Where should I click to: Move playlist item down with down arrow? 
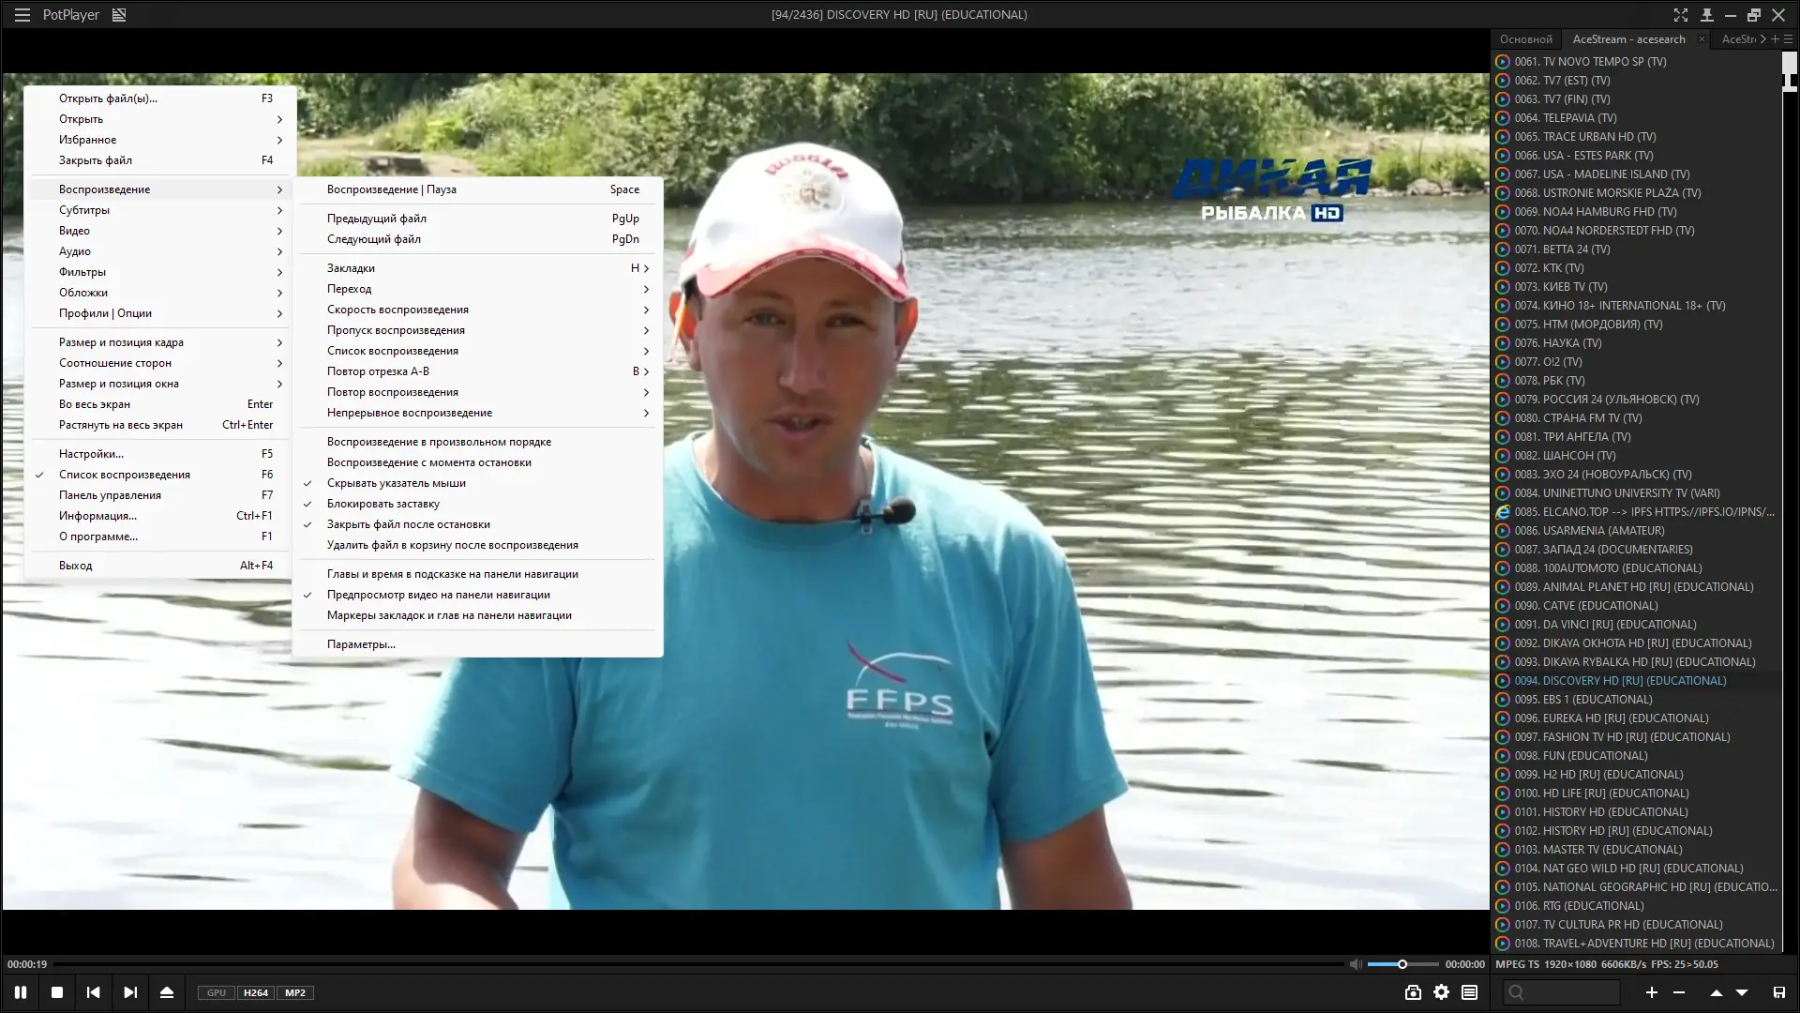(1742, 992)
